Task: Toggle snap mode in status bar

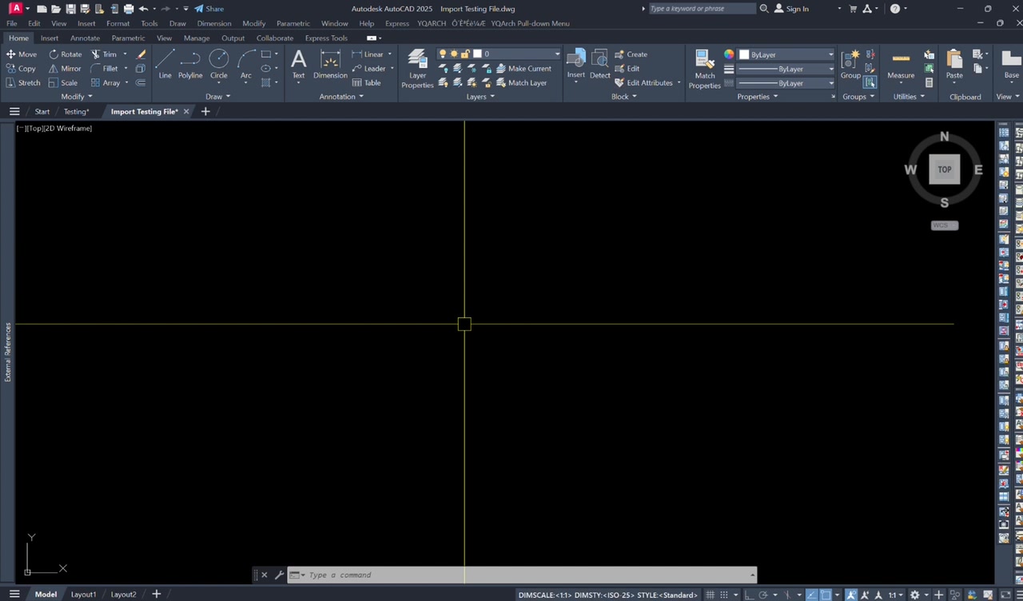Action: coord(723,595)
